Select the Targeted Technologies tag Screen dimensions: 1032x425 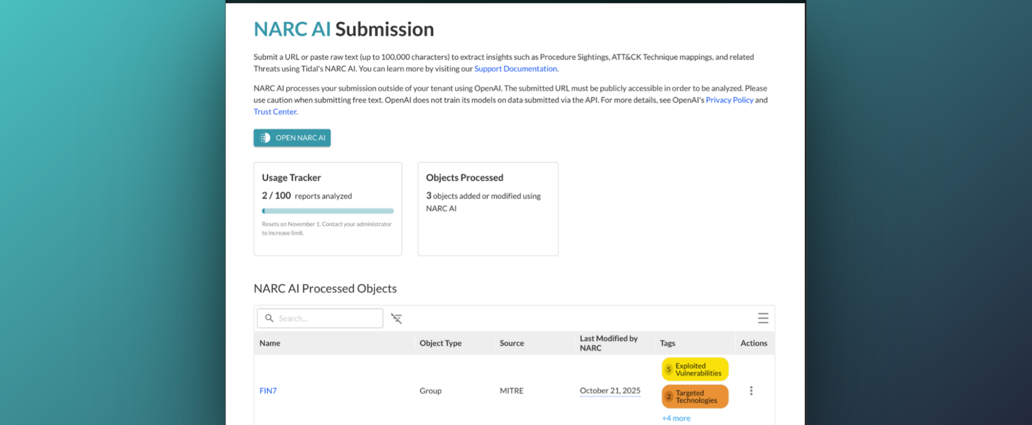click(x=695, y=397)
